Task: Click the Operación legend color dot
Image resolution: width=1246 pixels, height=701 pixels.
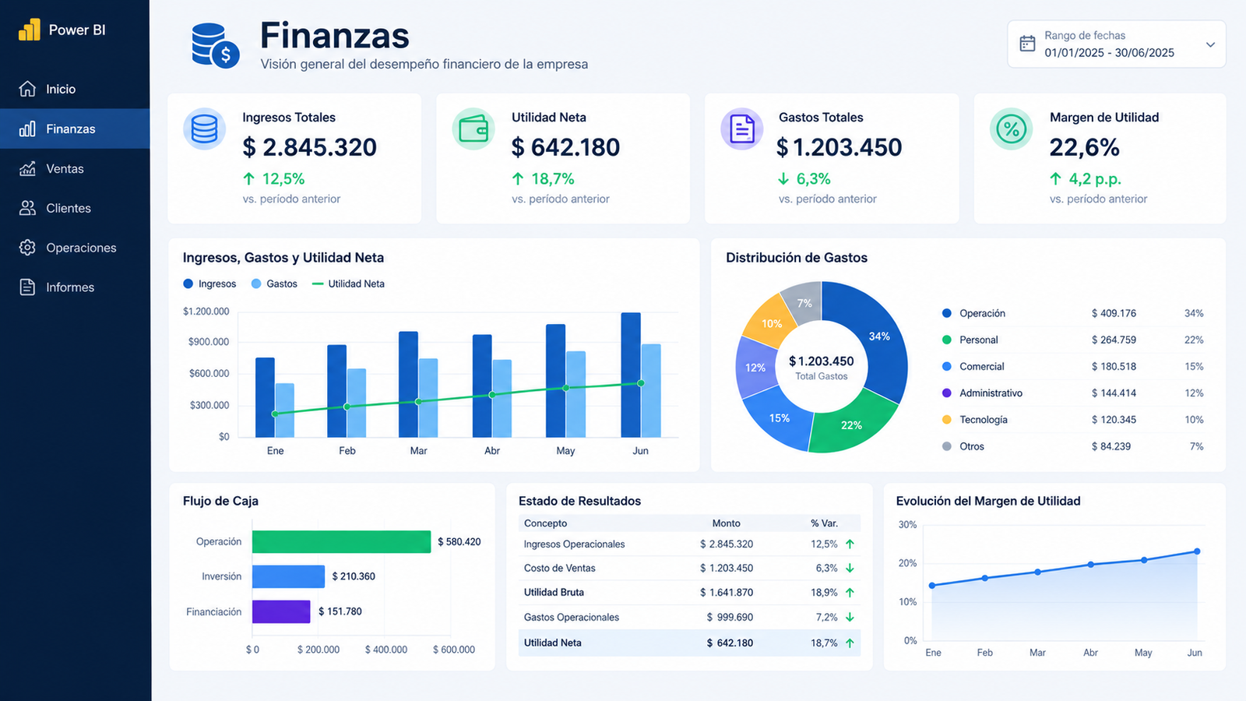Action: (x=947, y=313)
